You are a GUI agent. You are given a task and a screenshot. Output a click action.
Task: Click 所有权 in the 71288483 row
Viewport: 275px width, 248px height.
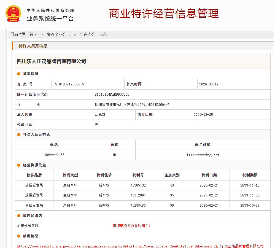104,206
